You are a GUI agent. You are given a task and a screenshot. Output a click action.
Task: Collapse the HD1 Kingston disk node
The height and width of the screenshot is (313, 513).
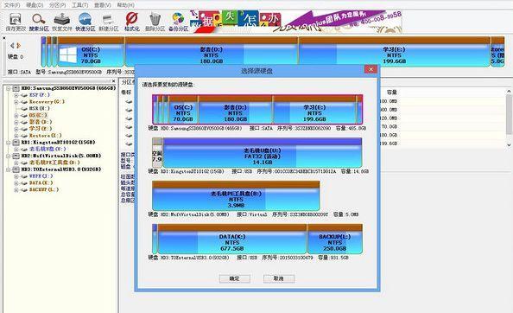point(8,143)
